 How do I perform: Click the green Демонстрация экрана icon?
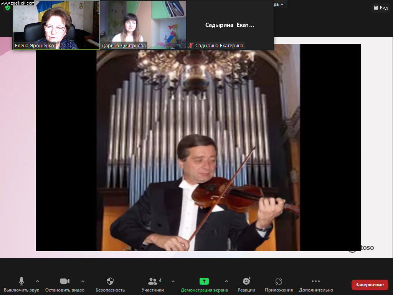tap(204, 281)
